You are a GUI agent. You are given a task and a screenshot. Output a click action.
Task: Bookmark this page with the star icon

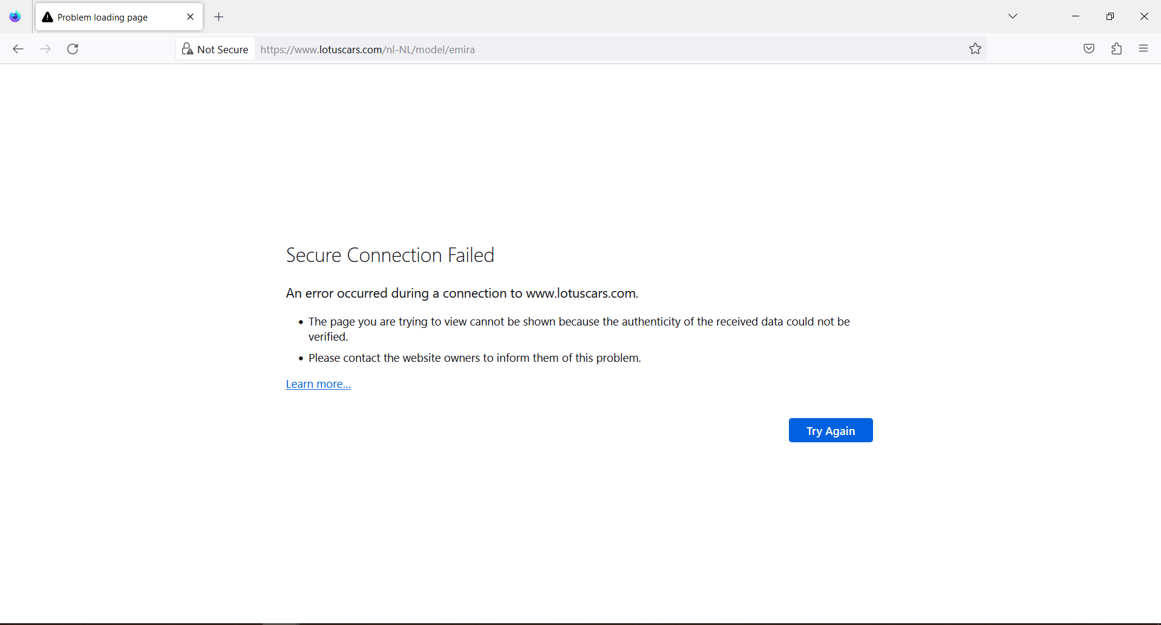(975, 49)
